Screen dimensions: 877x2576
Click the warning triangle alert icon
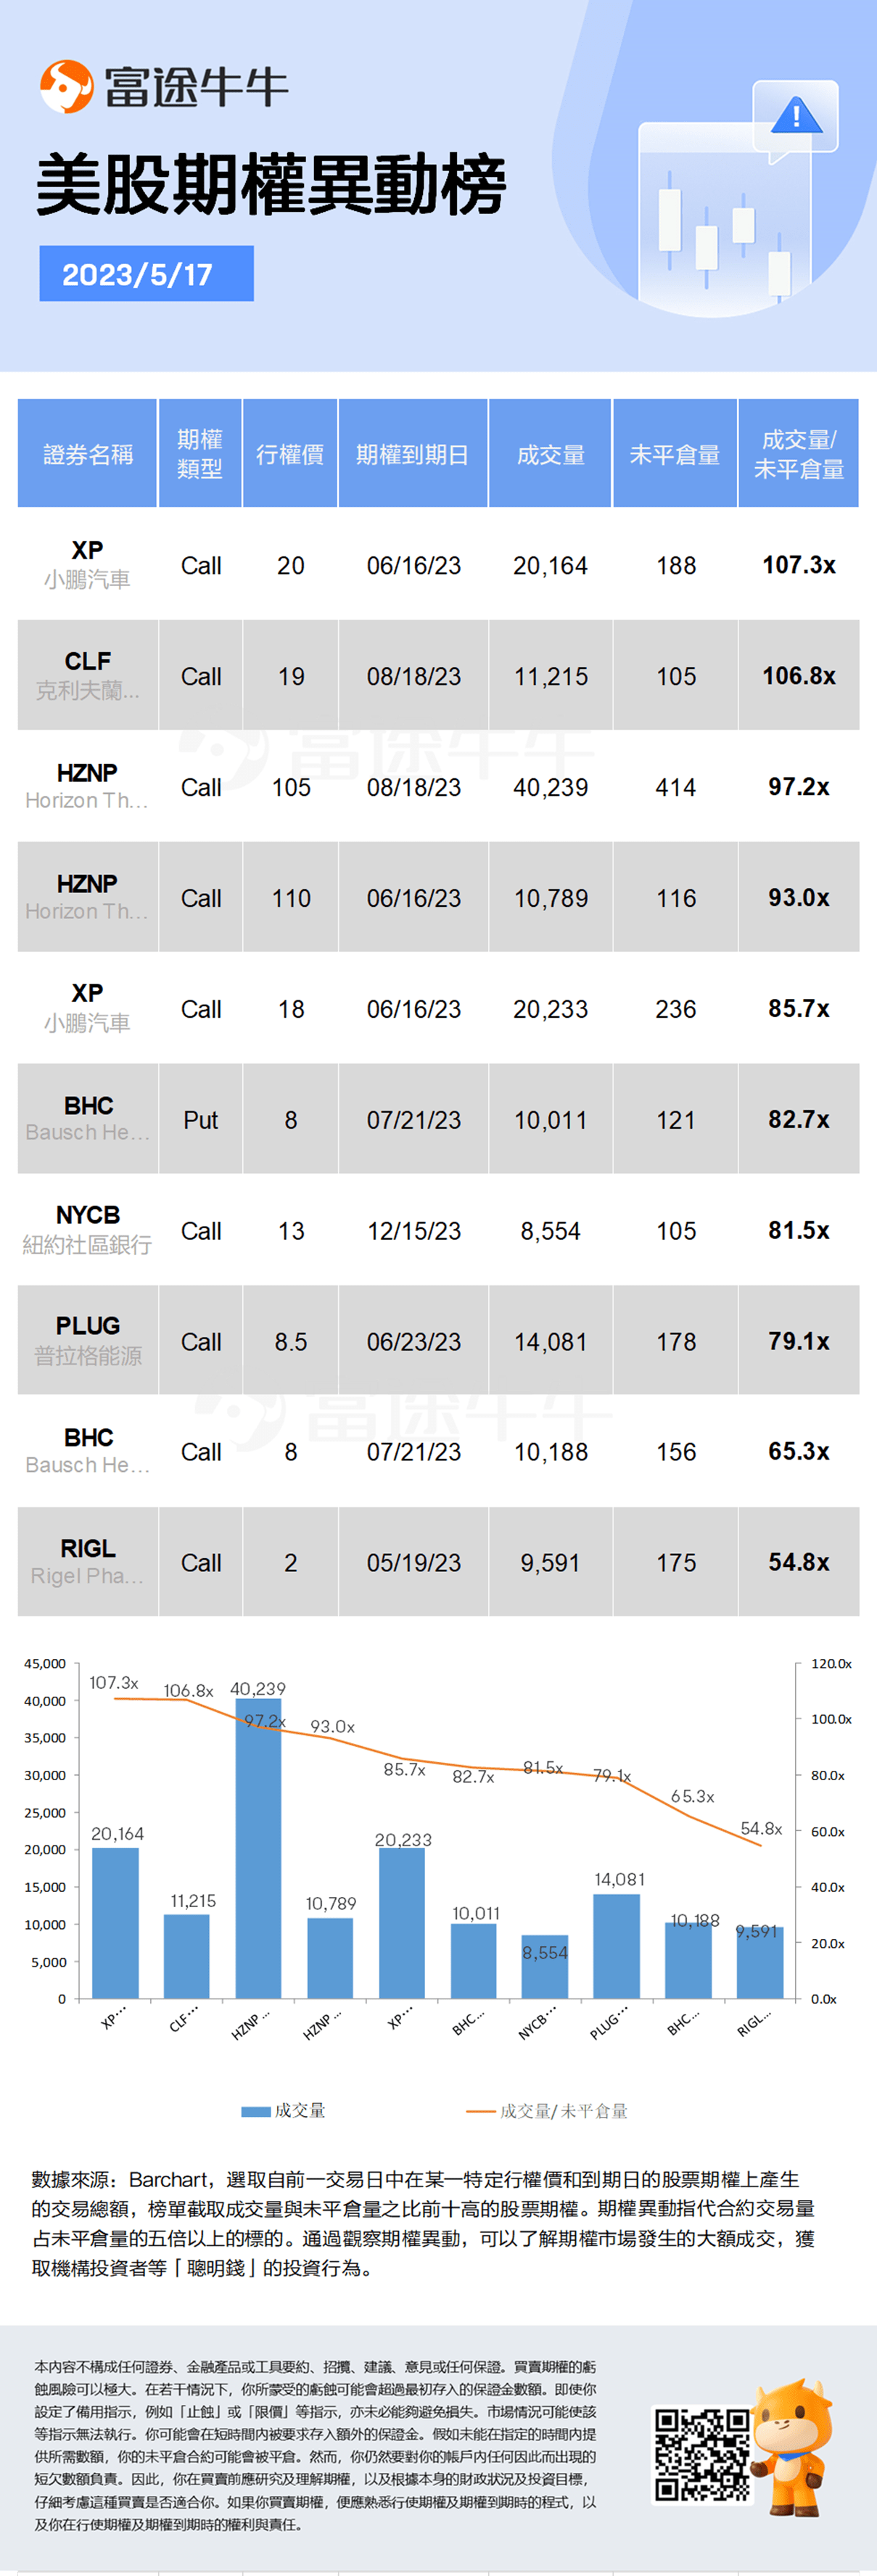pyautogui.click(x=796, y=116)
